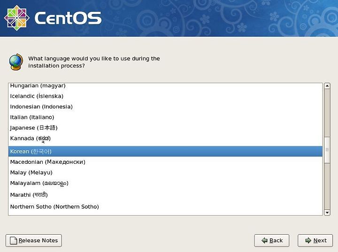Select Icelandic (Íslenska) language
This screenshot has height=252, width=338.
point(165,96)
